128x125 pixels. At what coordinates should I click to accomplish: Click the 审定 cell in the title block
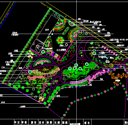tap(18, 122)
